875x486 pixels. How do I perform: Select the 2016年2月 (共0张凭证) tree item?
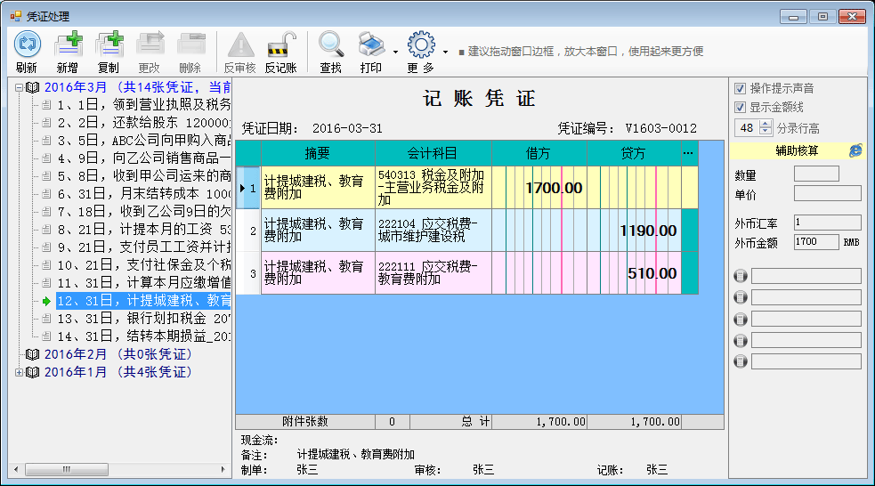tap(117, 354)
